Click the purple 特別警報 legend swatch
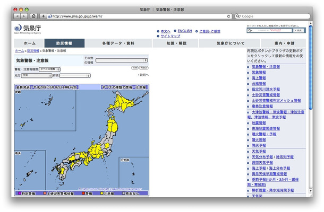The height and width of the screenshot is (212, 324). tap(20, 193)
